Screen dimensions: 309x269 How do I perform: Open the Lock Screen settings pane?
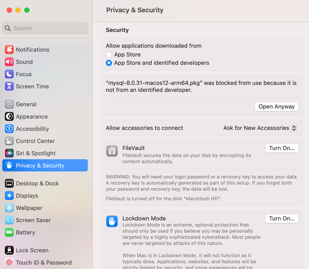coord(32,250)
